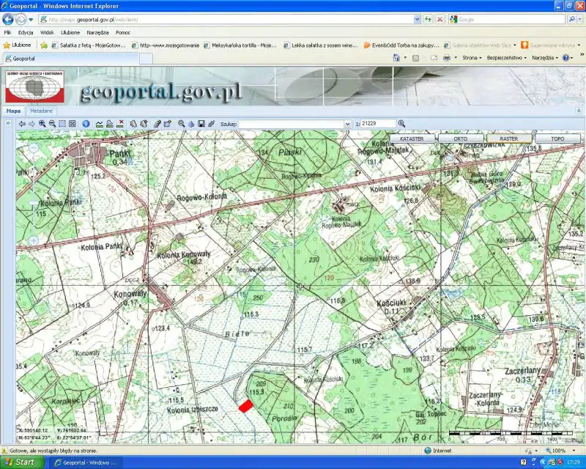
Task: Click the browser Forward button
Action: pyautogui.click(x=21, y=19)
